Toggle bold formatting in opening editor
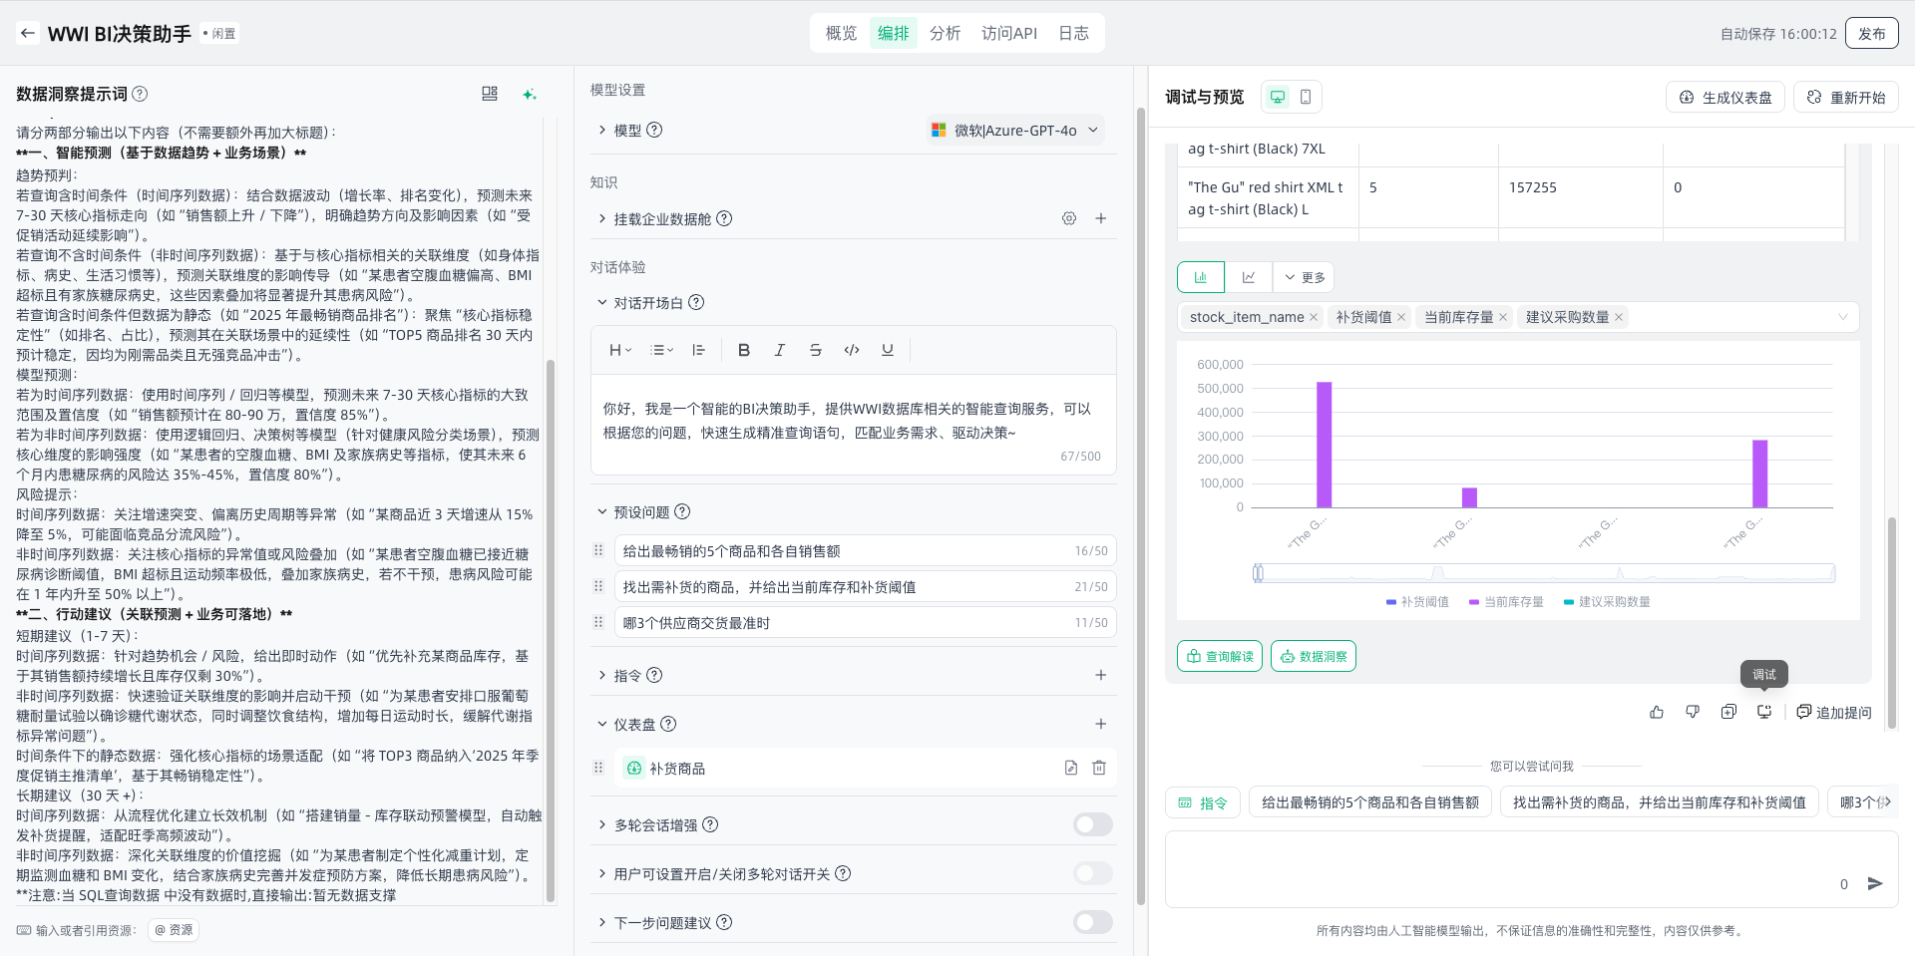Viewport: 1915px width, 956px height. 743,350
